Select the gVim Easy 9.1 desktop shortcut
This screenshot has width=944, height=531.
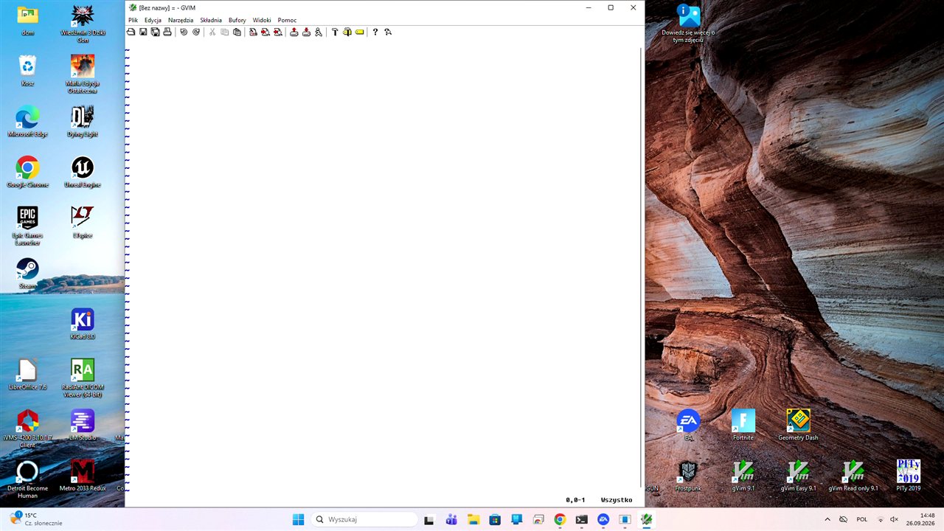(798, 476)
